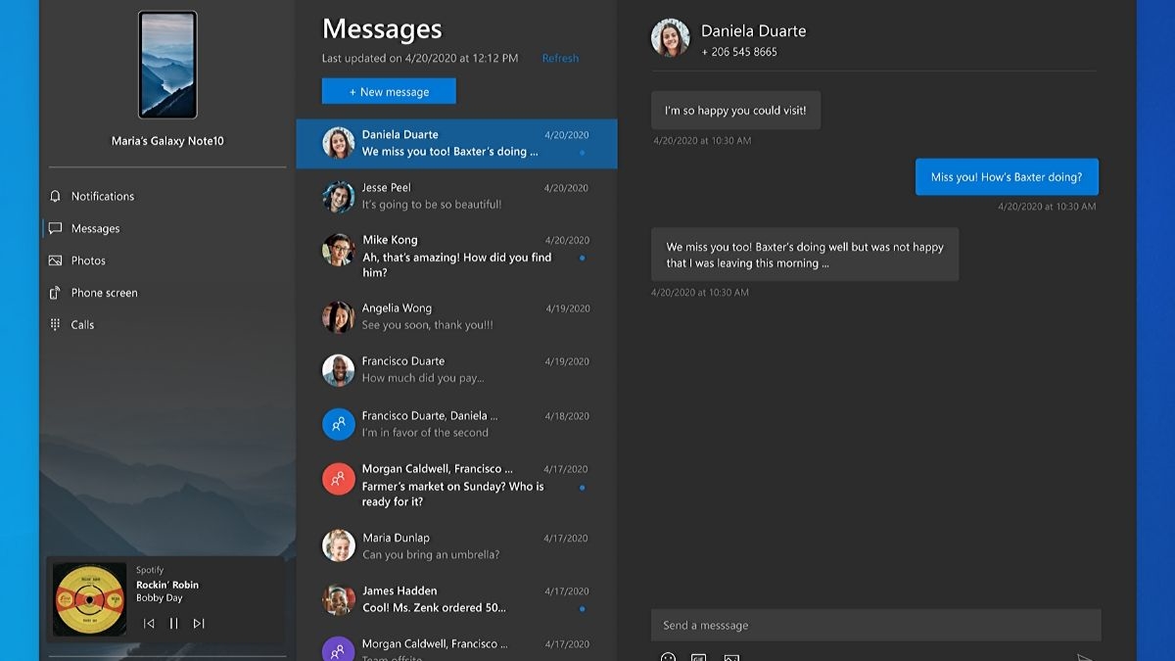1175x661 pixels.
Task: Pause Rockin' Robin playback
Action: coord(173,623)
